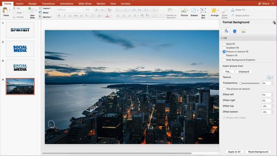
Task: Apply subscript formatting
Action: coord(87,16)
